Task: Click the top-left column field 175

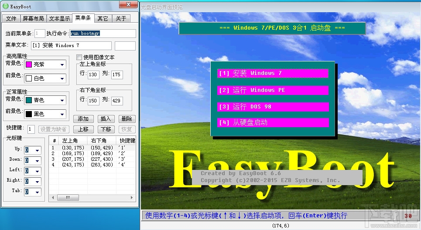Action: pos(117,74)
